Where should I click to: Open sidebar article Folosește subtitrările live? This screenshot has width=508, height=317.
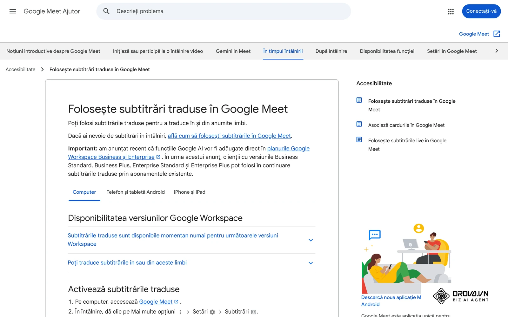(407, 145)
